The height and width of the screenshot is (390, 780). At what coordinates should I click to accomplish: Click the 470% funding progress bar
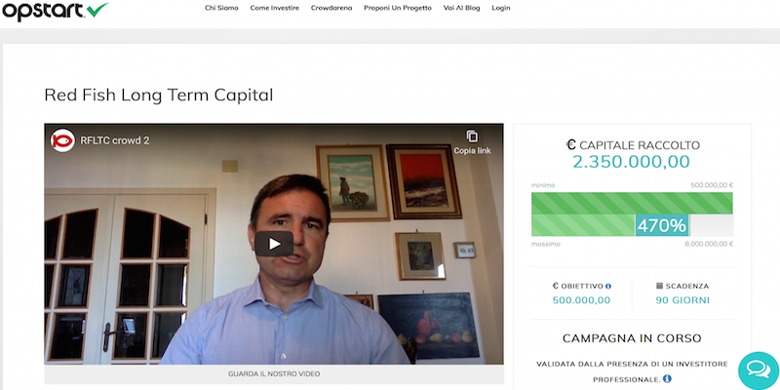[x=632, y=214]
